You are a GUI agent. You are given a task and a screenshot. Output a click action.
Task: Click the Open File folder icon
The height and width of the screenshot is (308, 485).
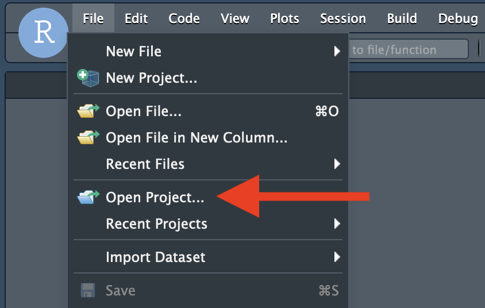tap(88, 111)
